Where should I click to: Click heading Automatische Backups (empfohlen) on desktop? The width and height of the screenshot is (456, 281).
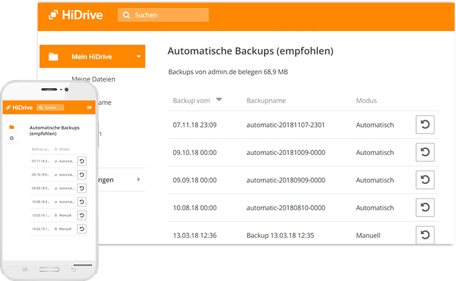[x=251, y=51]
